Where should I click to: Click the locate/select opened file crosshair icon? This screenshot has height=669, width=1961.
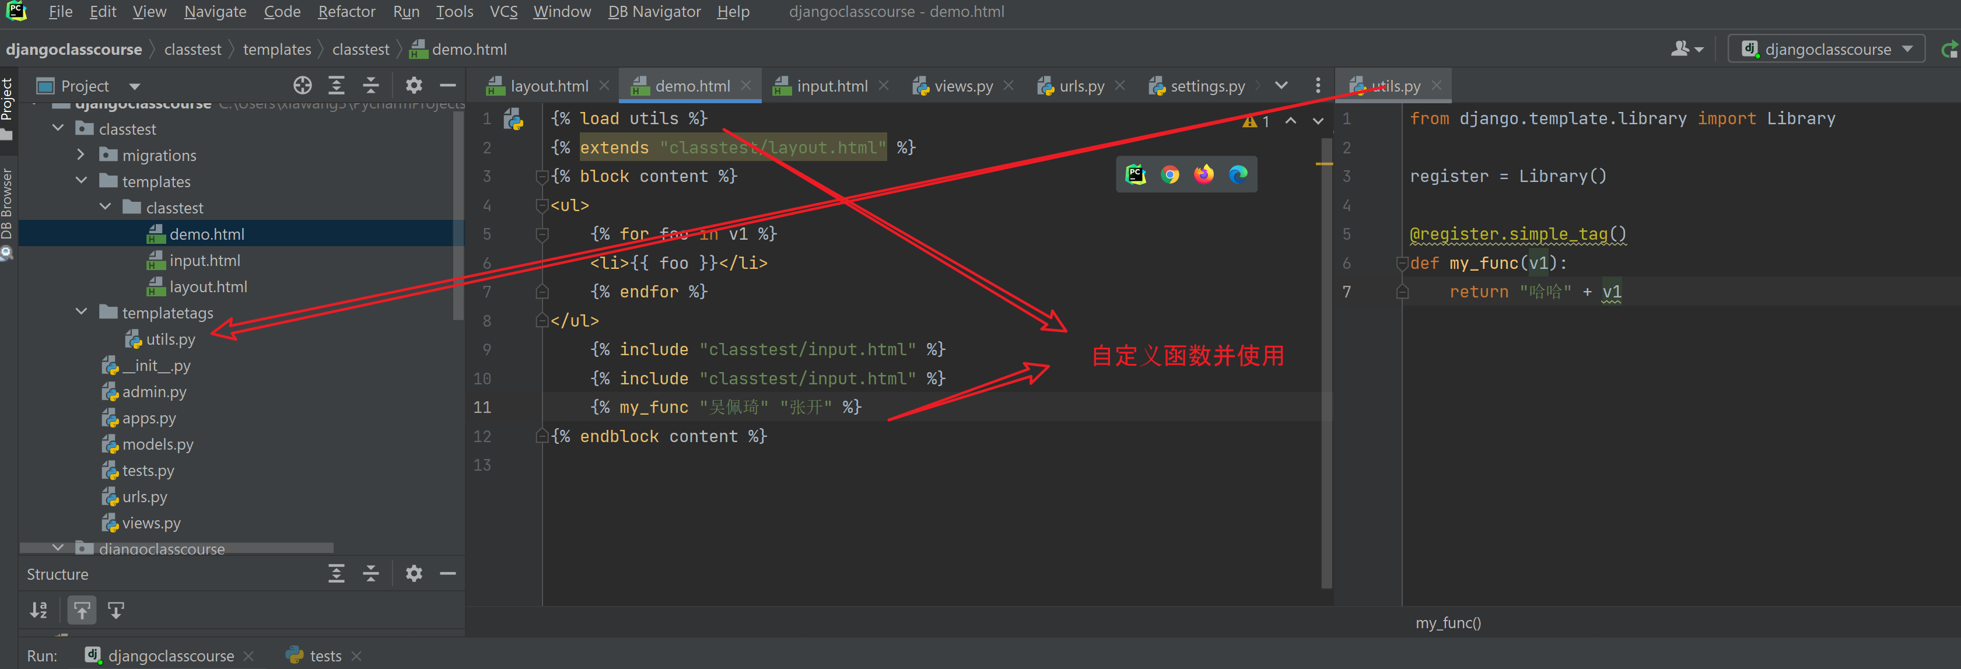pos(302,85)
